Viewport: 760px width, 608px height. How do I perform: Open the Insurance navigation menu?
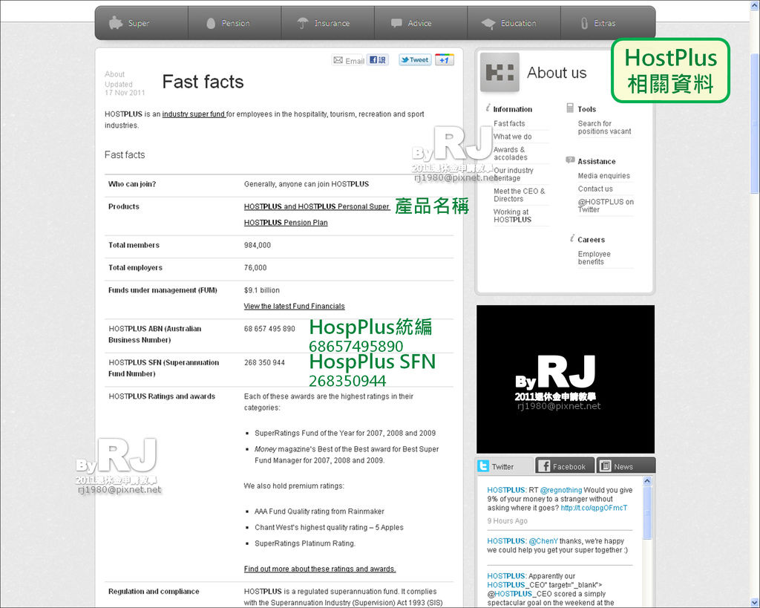pyautogui.click(x=327, y=23)
